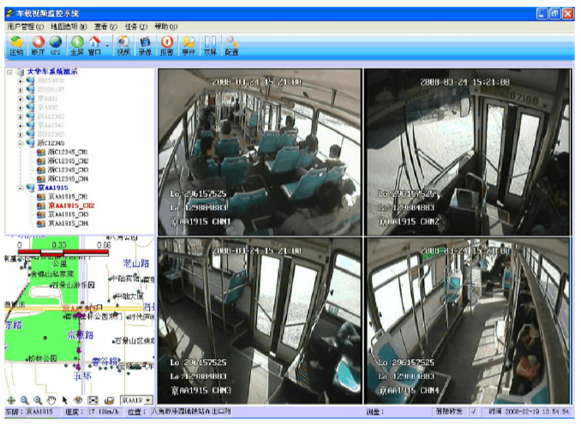Select the 浙C12345 vehicle label
581x425 pixels.
click(51, 143)
